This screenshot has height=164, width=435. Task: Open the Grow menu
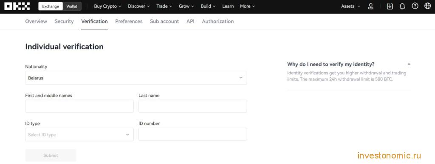point(186,6)
